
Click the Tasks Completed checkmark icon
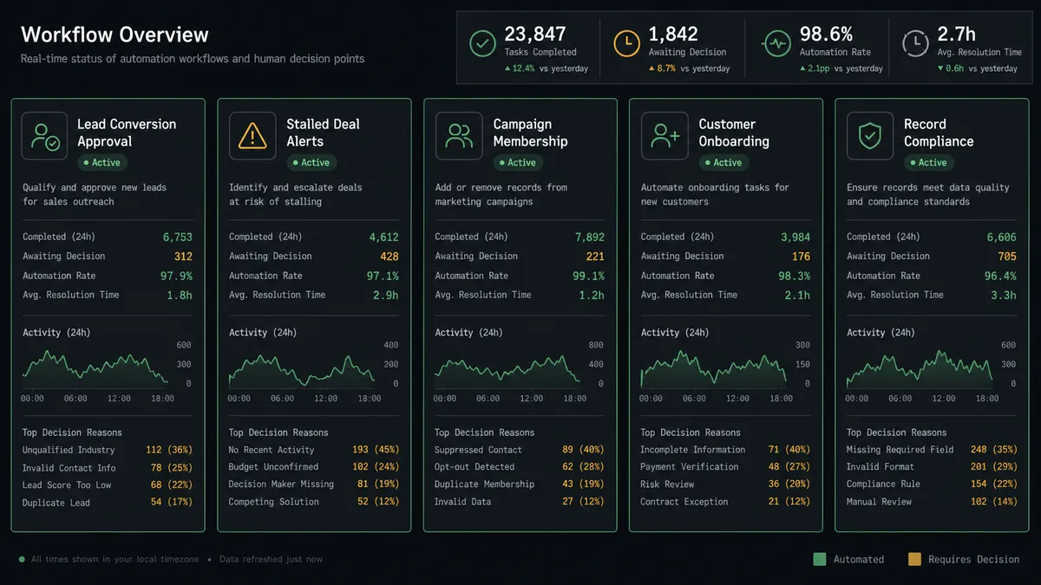click(x=482, y=43)
